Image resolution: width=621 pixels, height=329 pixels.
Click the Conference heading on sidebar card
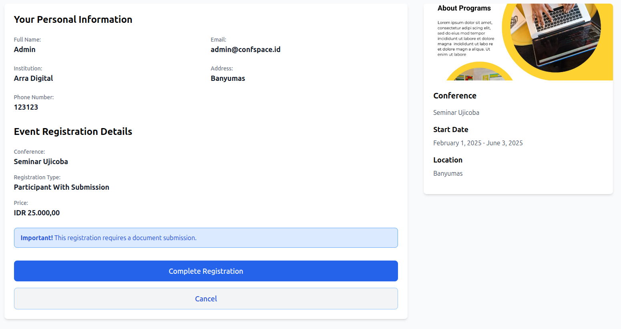(455, 96)
